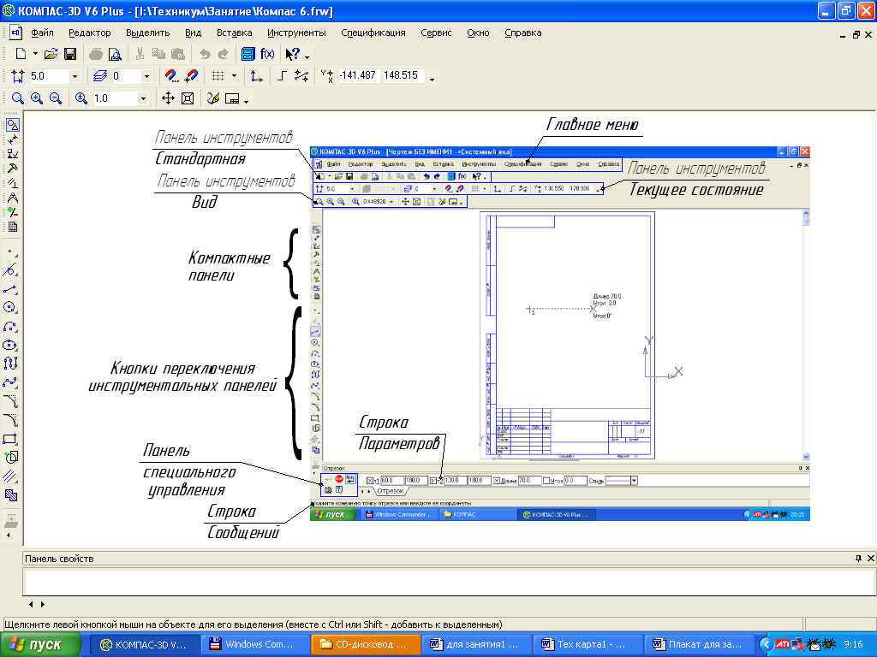Open the Файл menu
877x657 pixels.
point(43,33)
